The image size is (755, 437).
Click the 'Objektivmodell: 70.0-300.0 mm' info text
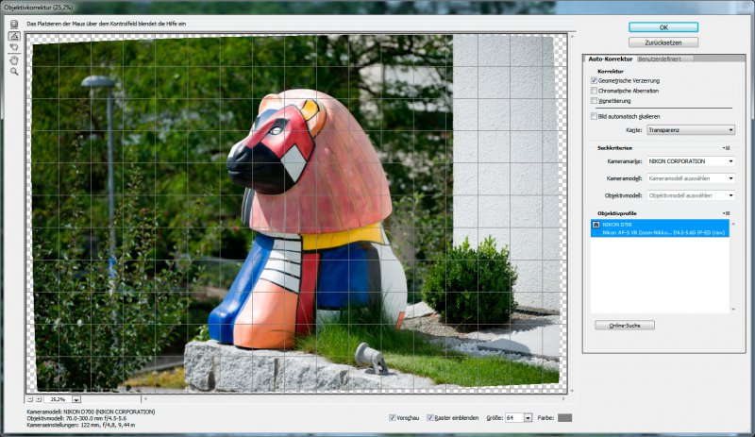click(x=76, y=419)
